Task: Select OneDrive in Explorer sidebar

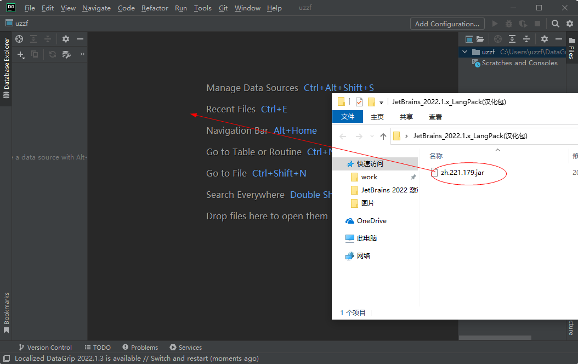Action: point(366,221)
